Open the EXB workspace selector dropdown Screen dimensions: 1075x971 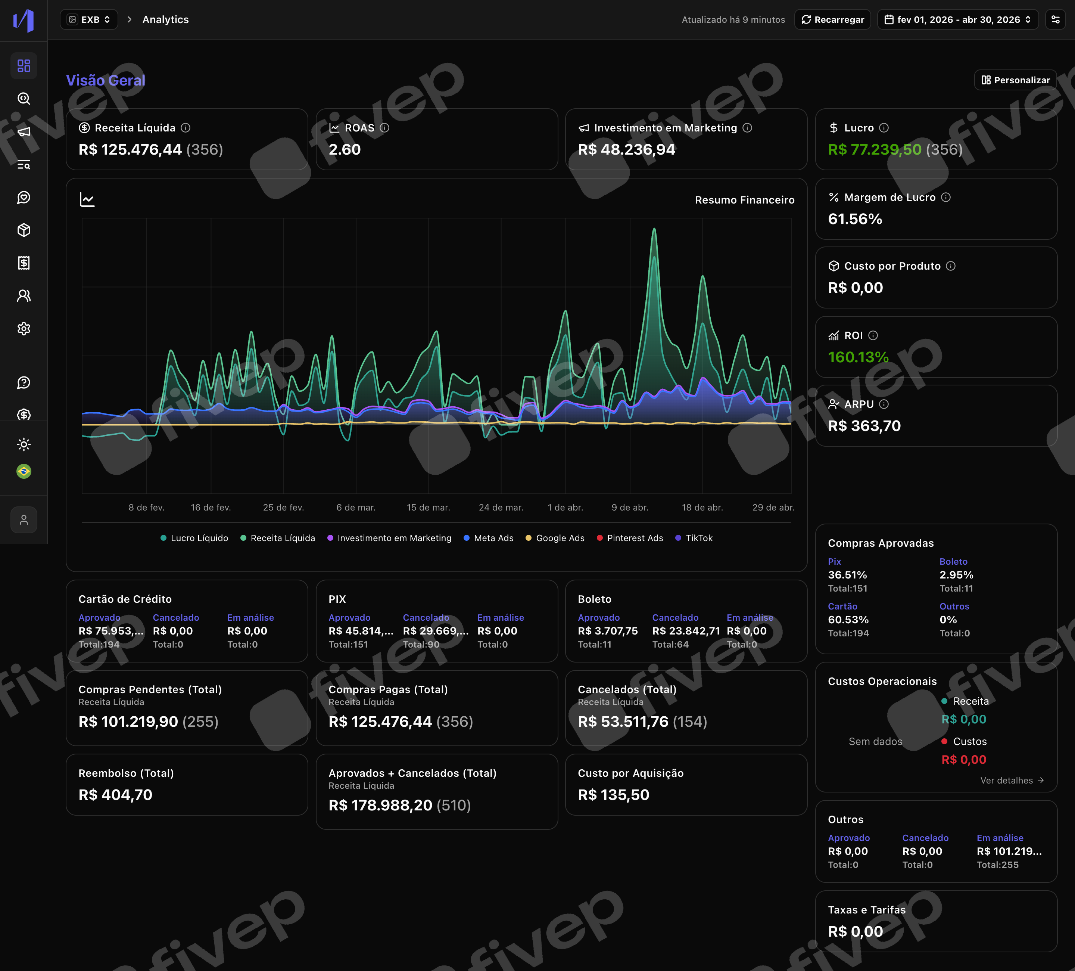click(89, 20)
